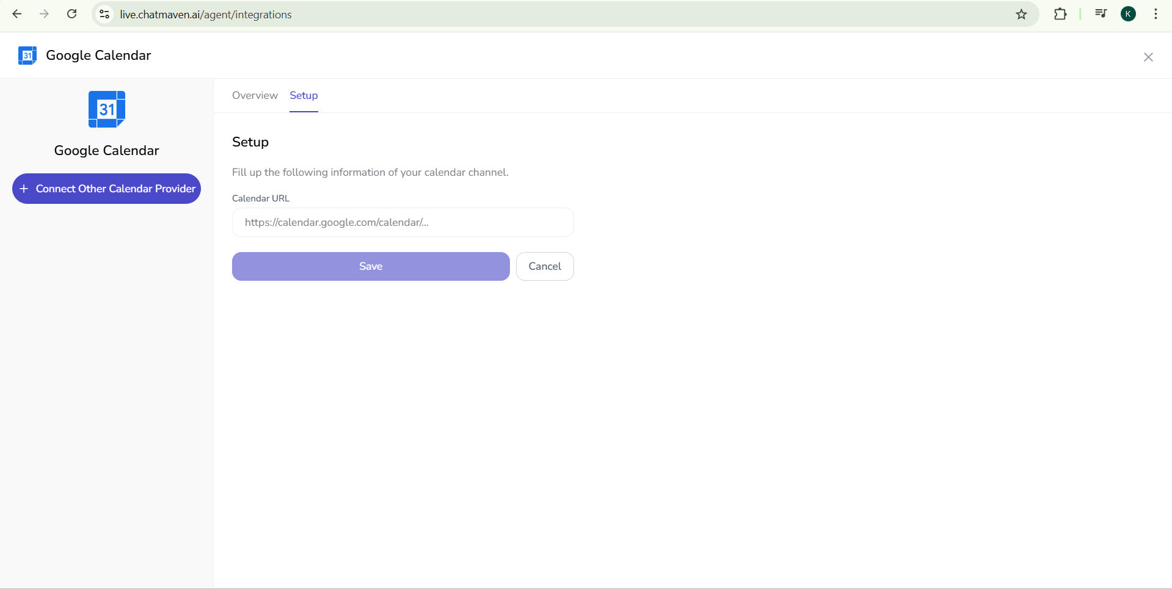Open the browser extensions puzzle icon
1172x589 pixels.
click(1060, 14)
